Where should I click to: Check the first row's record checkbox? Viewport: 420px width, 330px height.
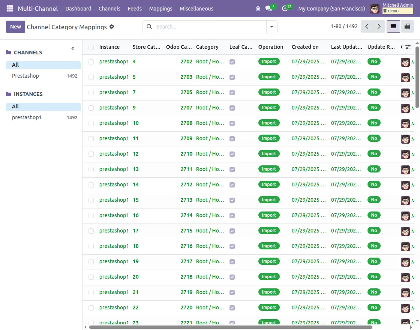91,61
